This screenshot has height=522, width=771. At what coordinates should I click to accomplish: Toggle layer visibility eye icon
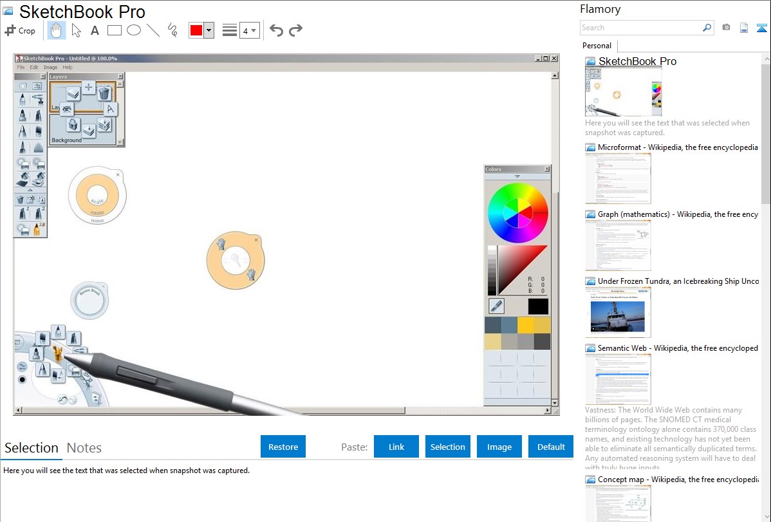[x=68, y=109]
